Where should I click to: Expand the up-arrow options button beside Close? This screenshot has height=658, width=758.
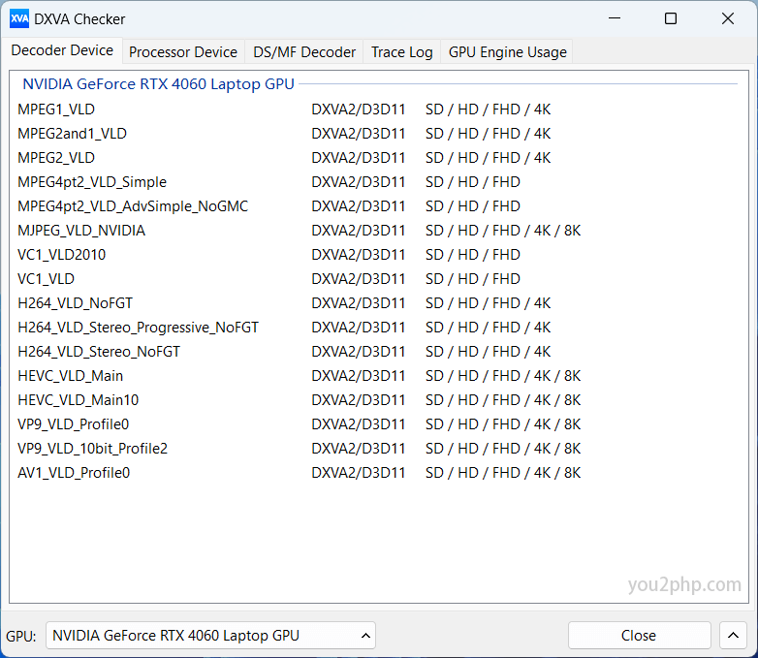pos(733,636)
